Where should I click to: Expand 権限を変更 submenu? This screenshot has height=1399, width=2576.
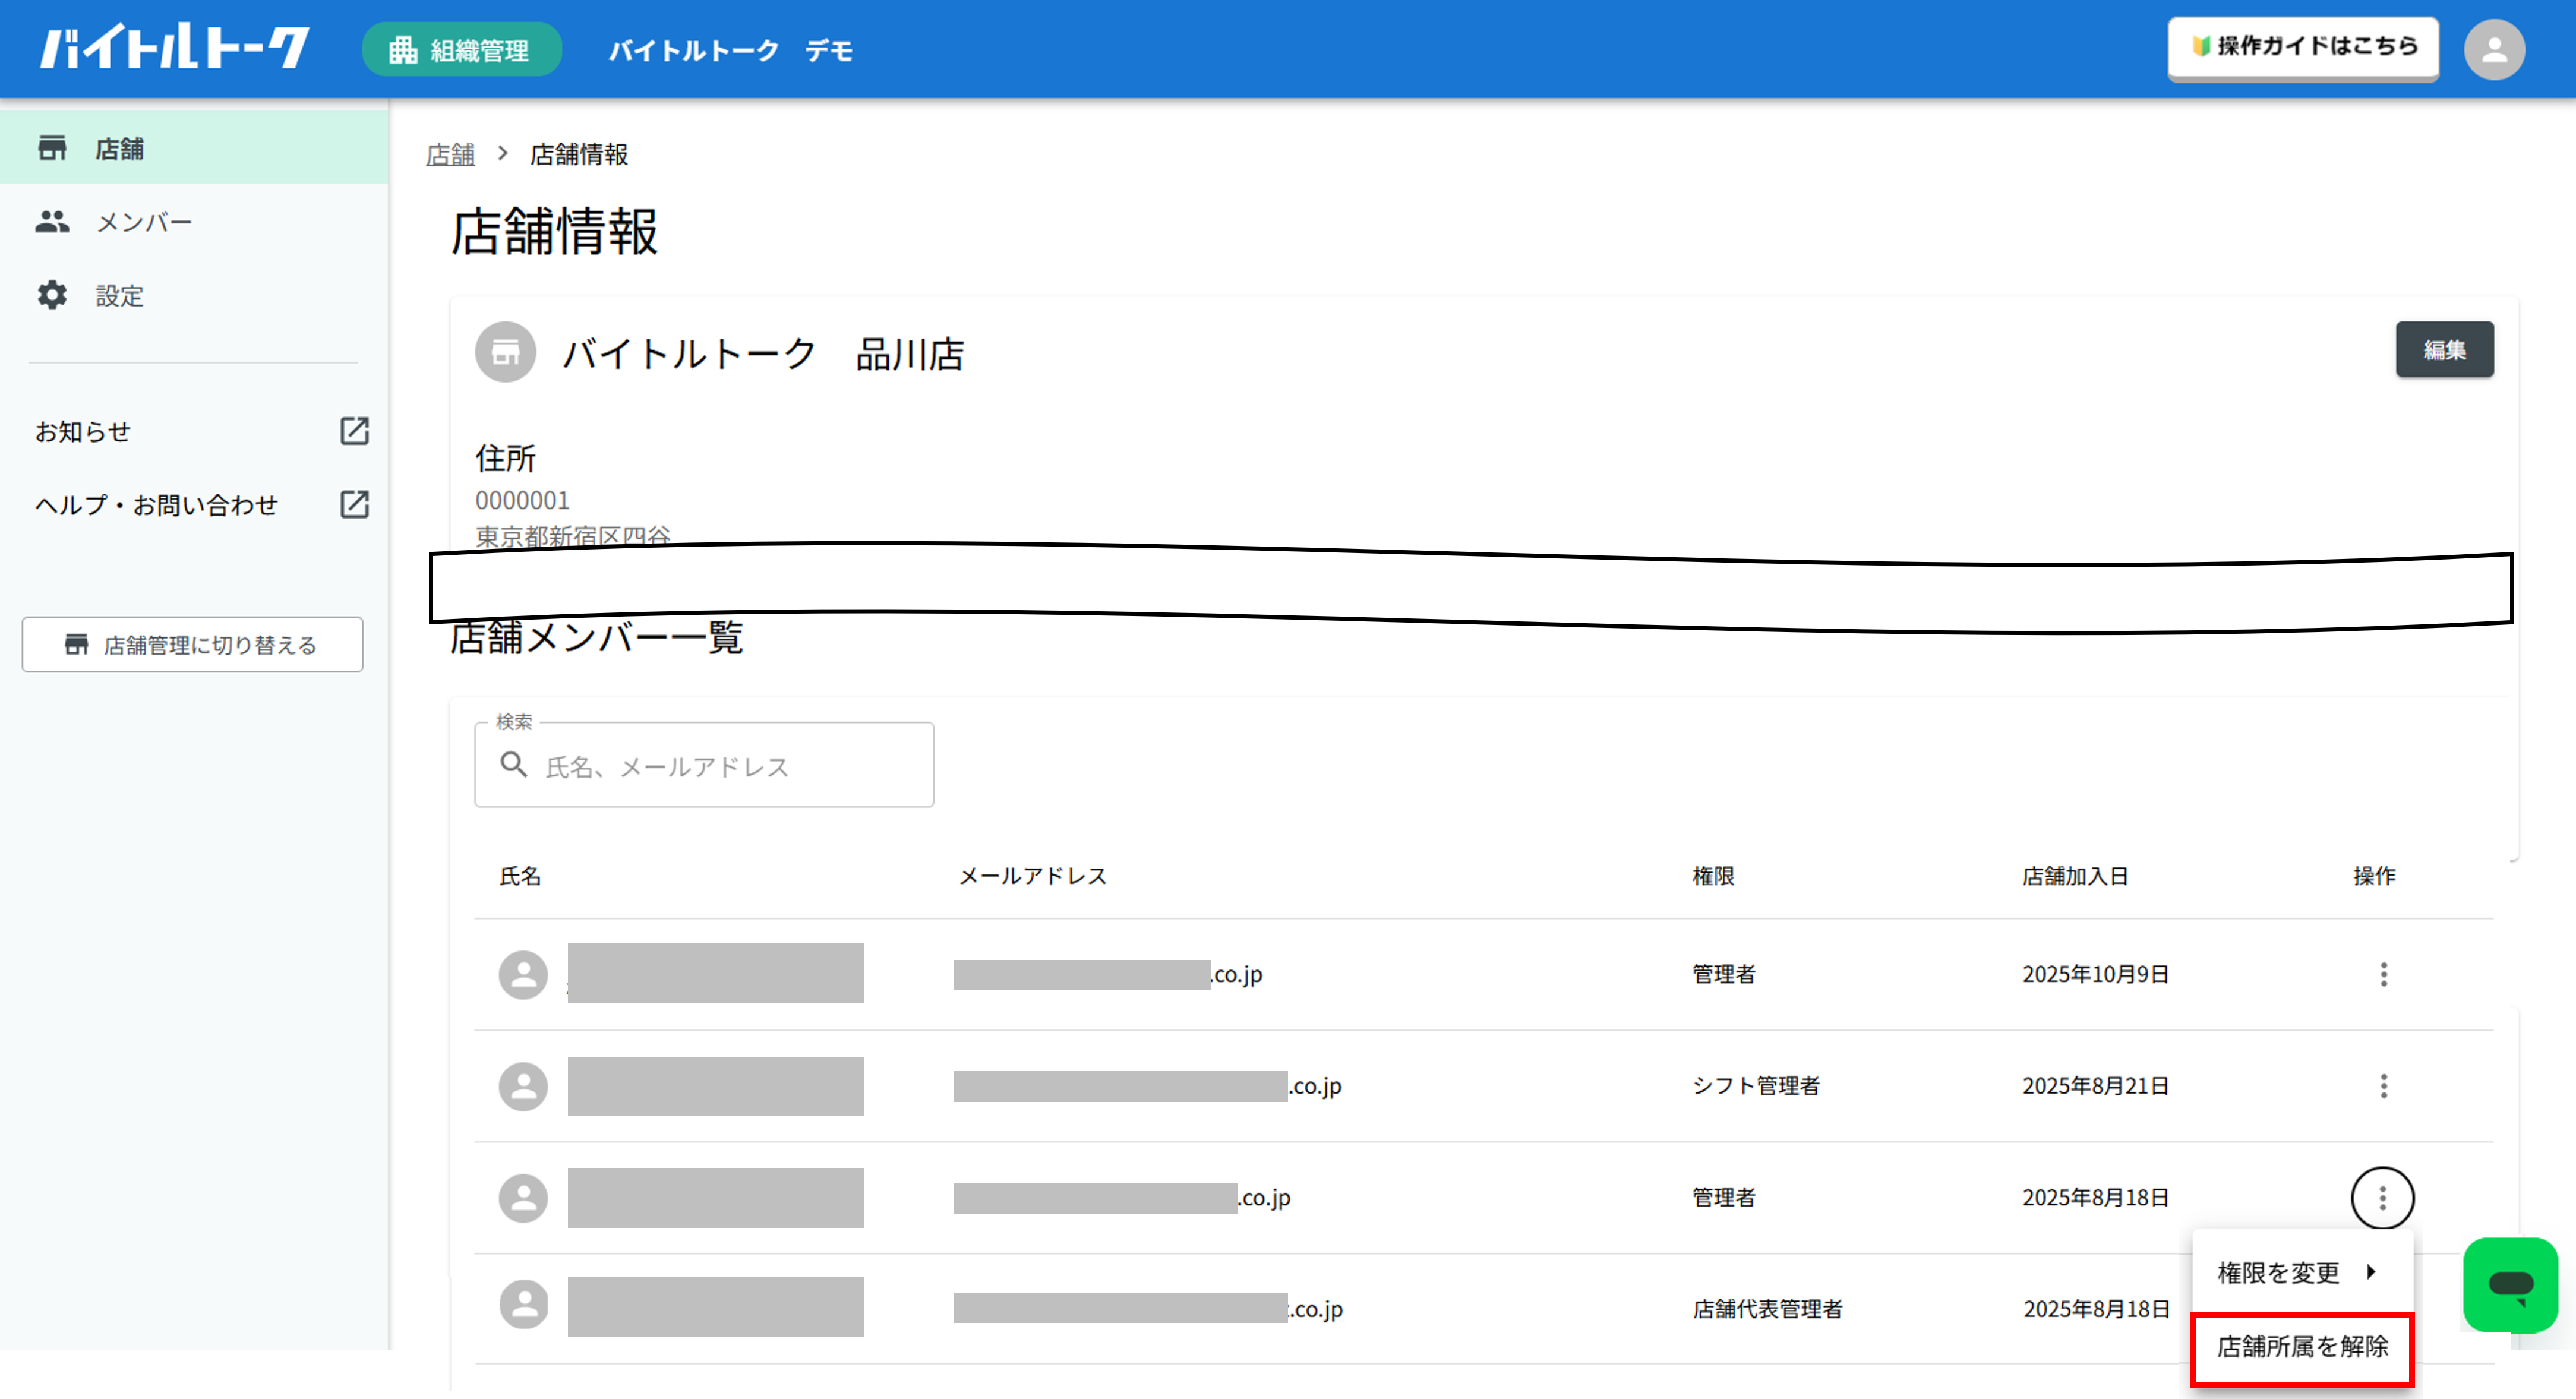2302,1272
